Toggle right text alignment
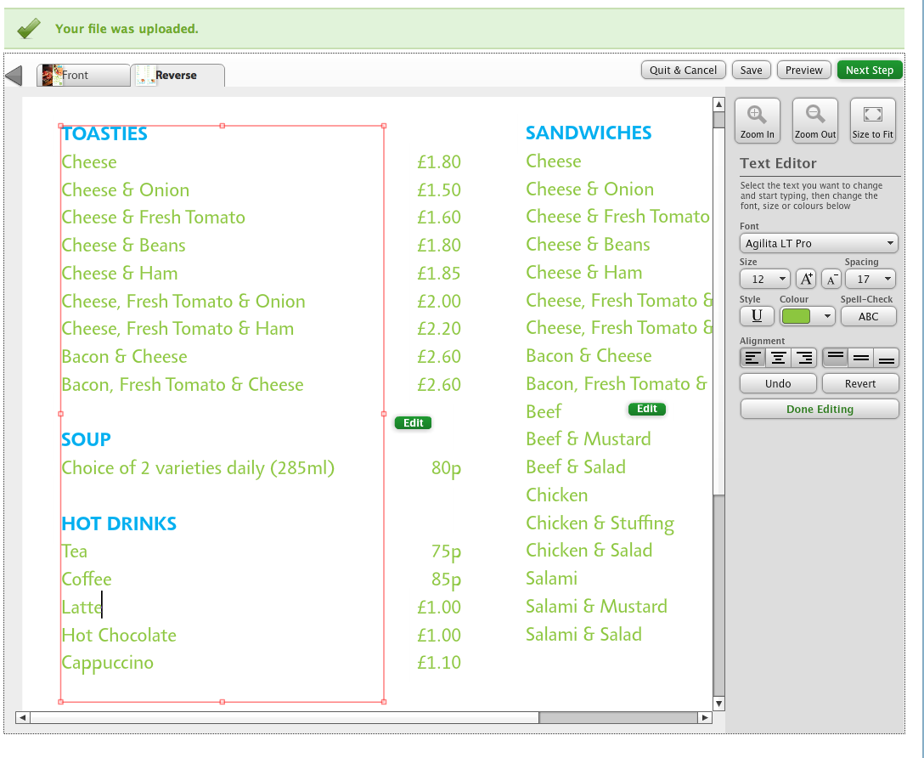The width and height of the screenshot is (924, 758). pyautogui.click(x=802, y=358)
